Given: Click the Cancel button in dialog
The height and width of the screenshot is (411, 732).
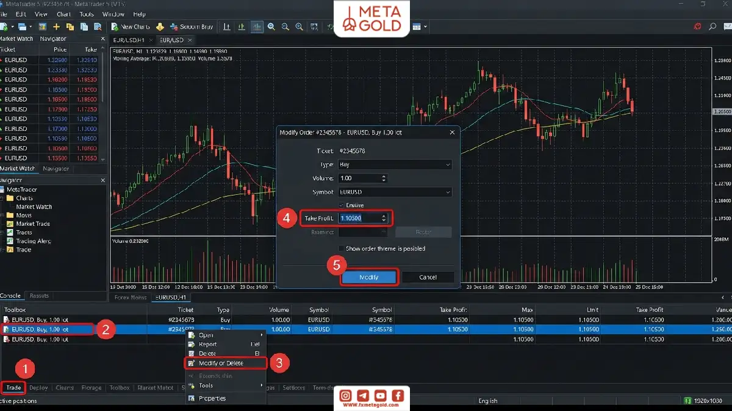Looking at the screenshot, I should click(x=428, y=277).
